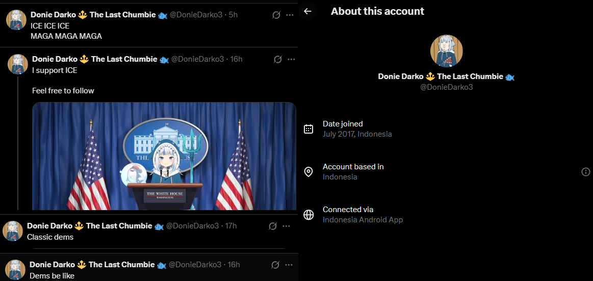This screenshot has height=281, width=593.
Task: Open the avatar on the 'I support ICE' tweet
Action: (18, 64)
